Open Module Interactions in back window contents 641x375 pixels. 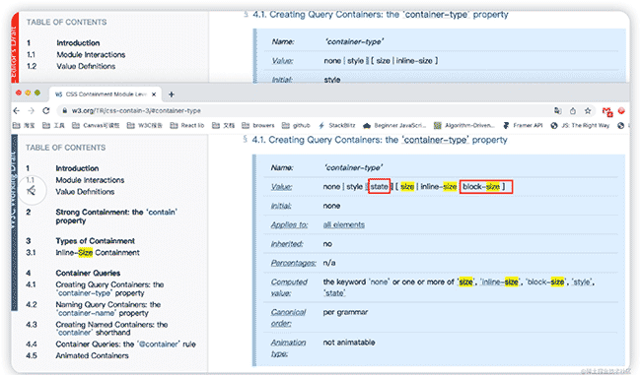(91, 55)
